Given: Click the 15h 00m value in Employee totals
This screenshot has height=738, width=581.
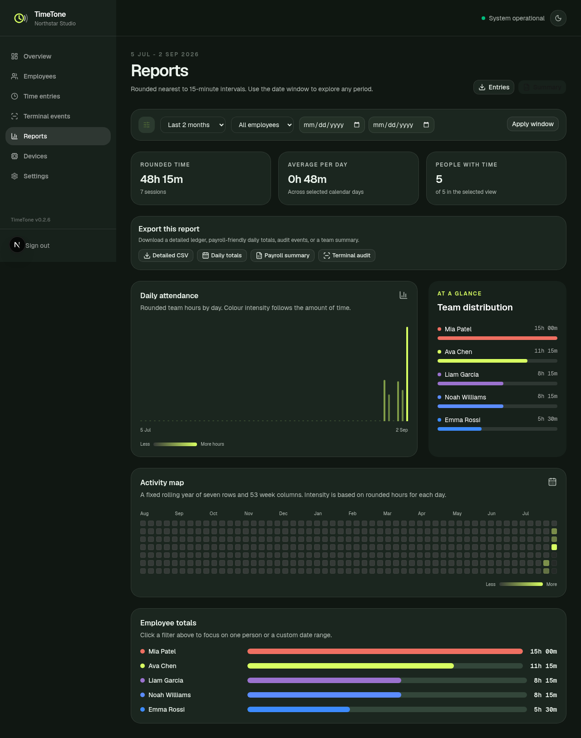Looking at the screenshot, I should pos(543,651).
